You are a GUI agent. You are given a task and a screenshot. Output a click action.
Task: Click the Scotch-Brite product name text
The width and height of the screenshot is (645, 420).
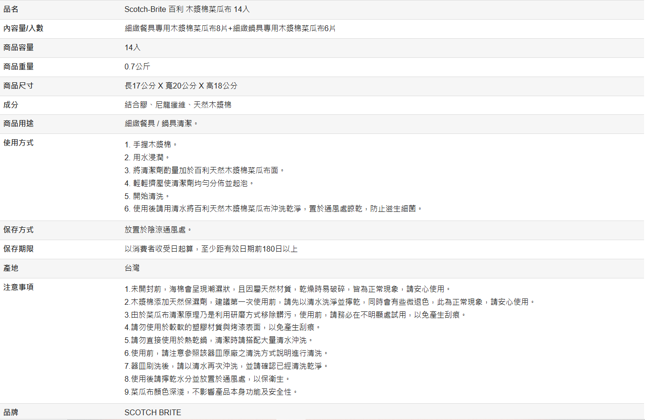point(187,10)
